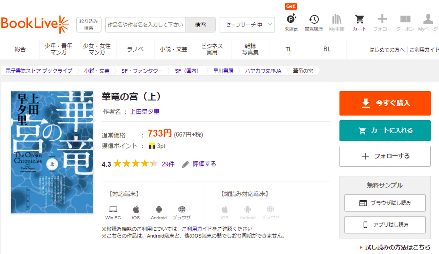Click the search input field
The height and width of the screenshot is (254, 439).
[145, 25]
